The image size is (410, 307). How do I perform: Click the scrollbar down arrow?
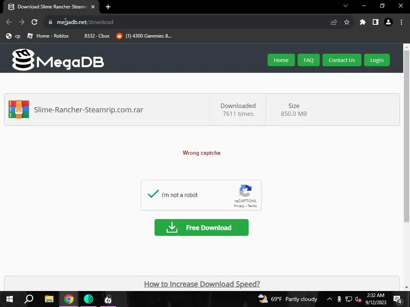tap(406, 287)
